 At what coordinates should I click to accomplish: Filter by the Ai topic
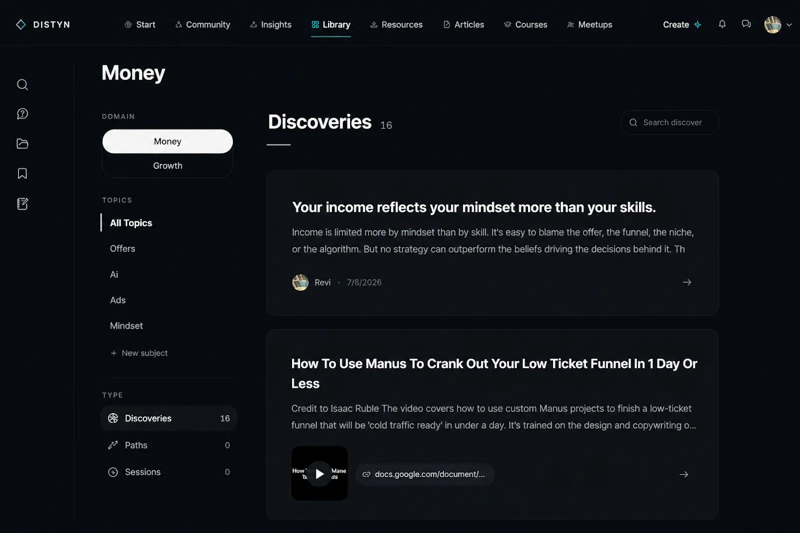click(114, 274)
